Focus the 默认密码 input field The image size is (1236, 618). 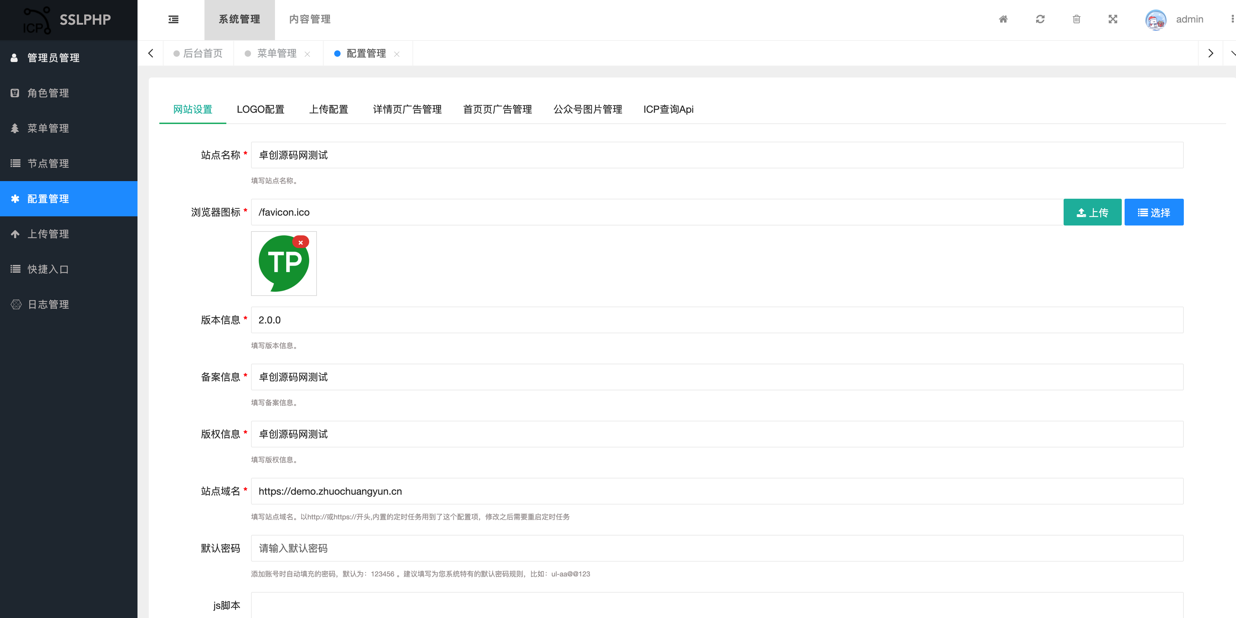(x=717, y=548)
